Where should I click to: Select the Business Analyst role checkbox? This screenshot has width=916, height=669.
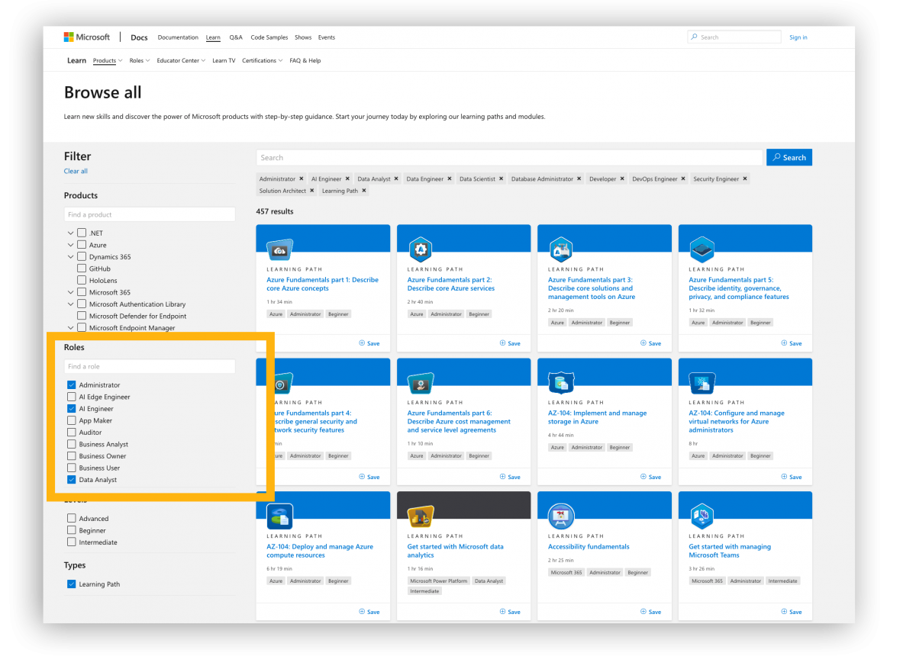(x=72, y=444)
